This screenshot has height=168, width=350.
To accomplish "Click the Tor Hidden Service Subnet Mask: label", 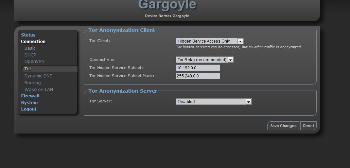I will [122, 76].
